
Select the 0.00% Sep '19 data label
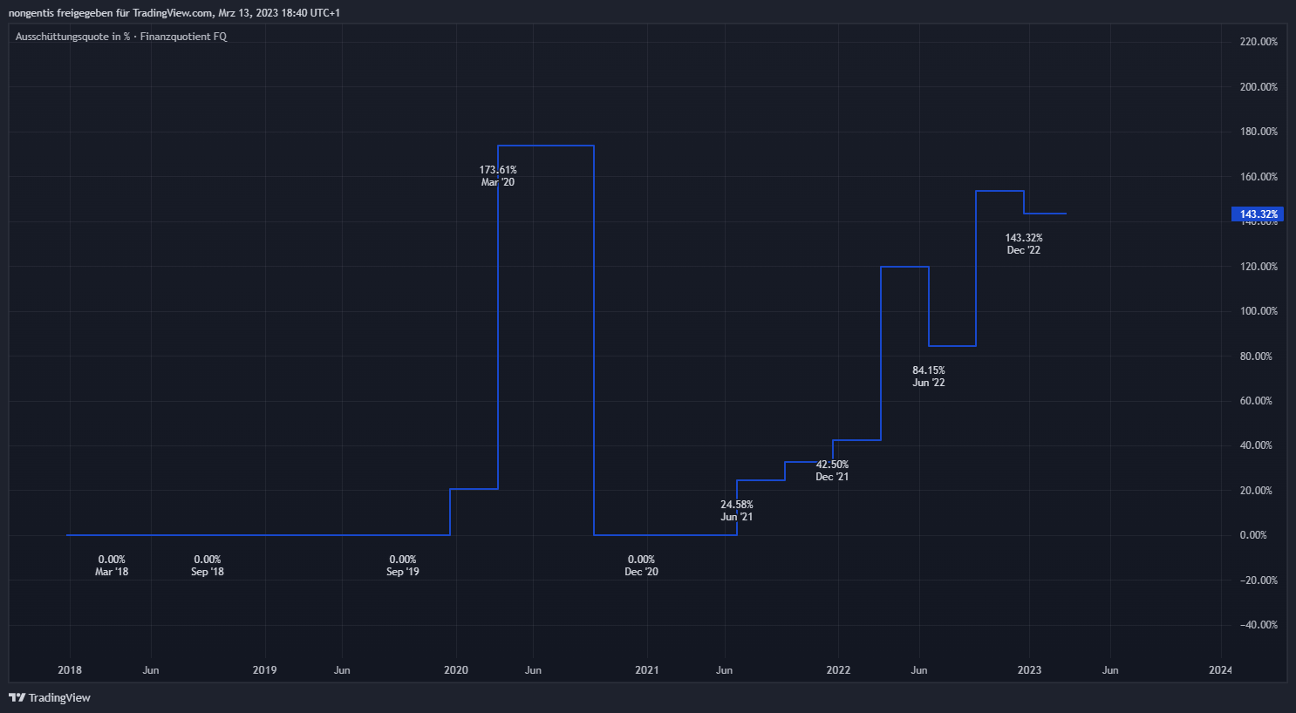pyautogui.click(x=402, y=566)
